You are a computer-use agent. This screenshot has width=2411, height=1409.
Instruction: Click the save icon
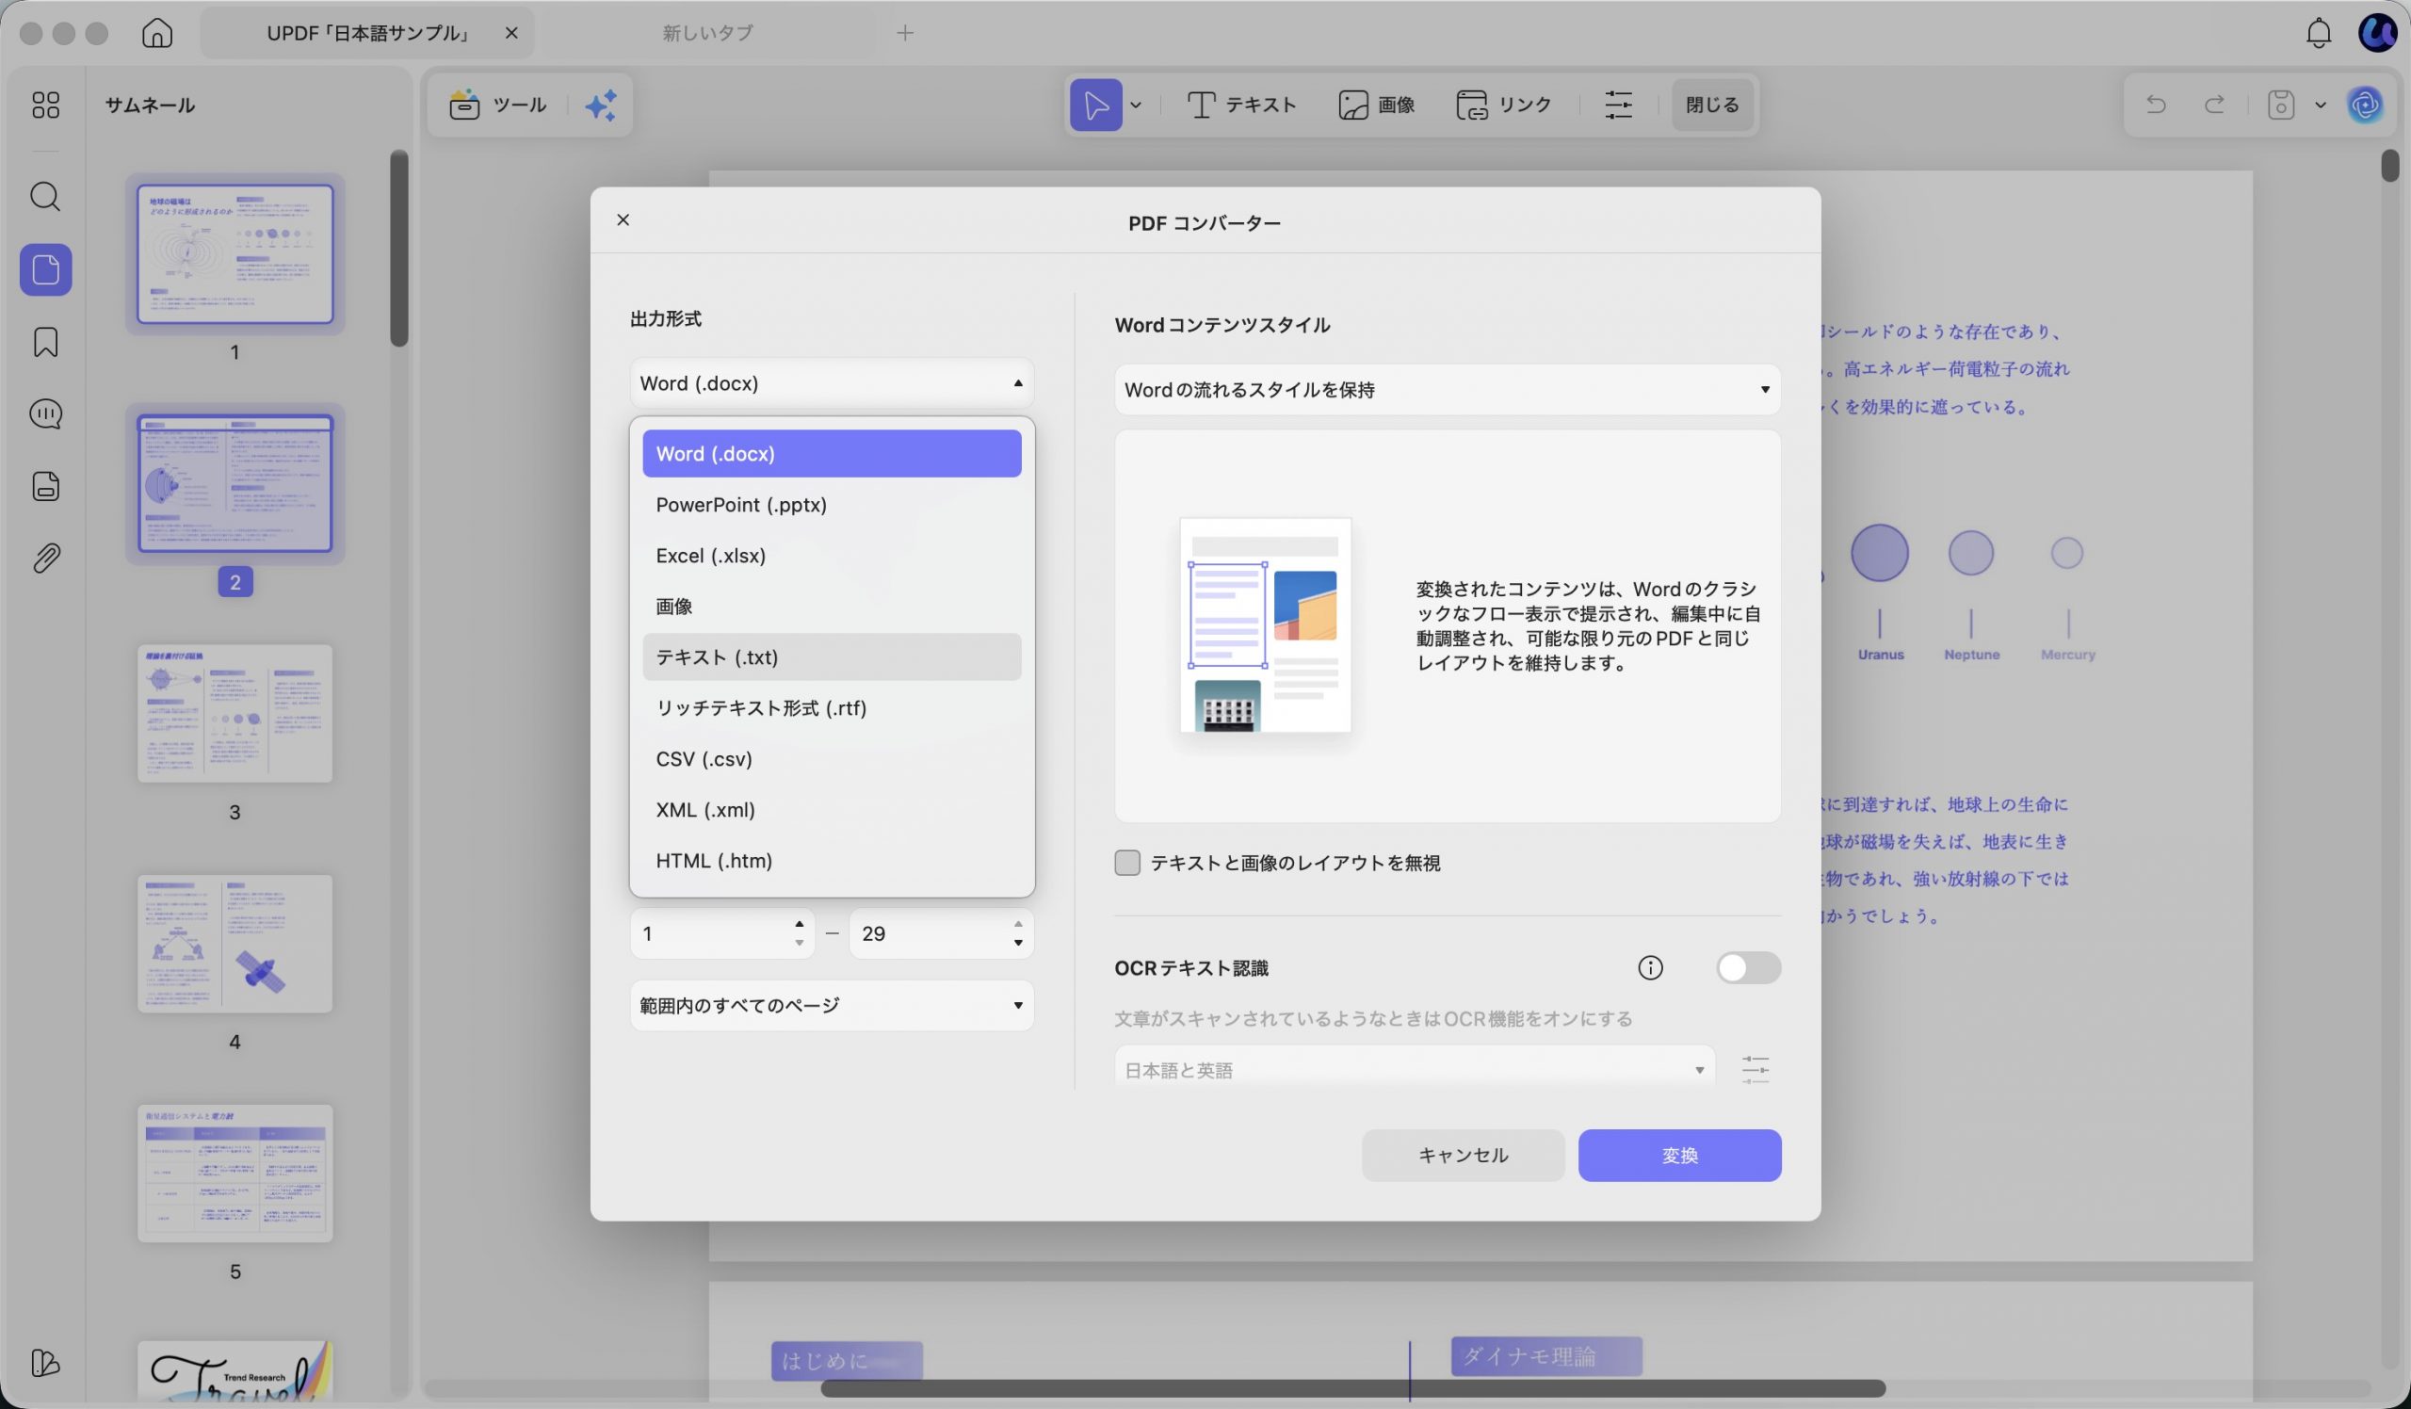(x=2281, y=105)
